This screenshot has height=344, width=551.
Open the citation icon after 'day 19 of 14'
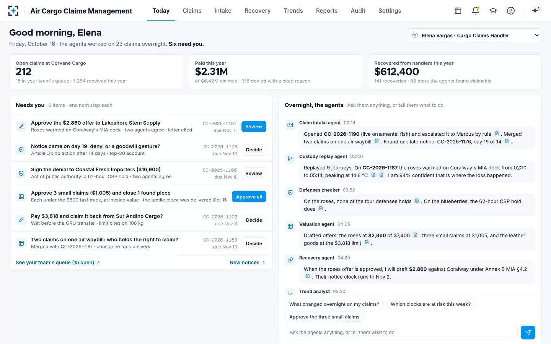[507, 141]
